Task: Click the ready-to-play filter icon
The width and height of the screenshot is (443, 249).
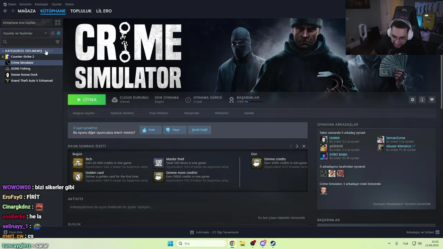Action: tap(58, 33)
